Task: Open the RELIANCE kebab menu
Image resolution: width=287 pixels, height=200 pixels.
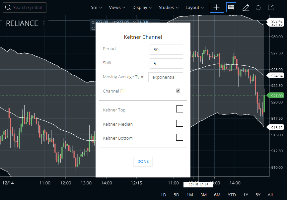Action: tap(43, 23)
